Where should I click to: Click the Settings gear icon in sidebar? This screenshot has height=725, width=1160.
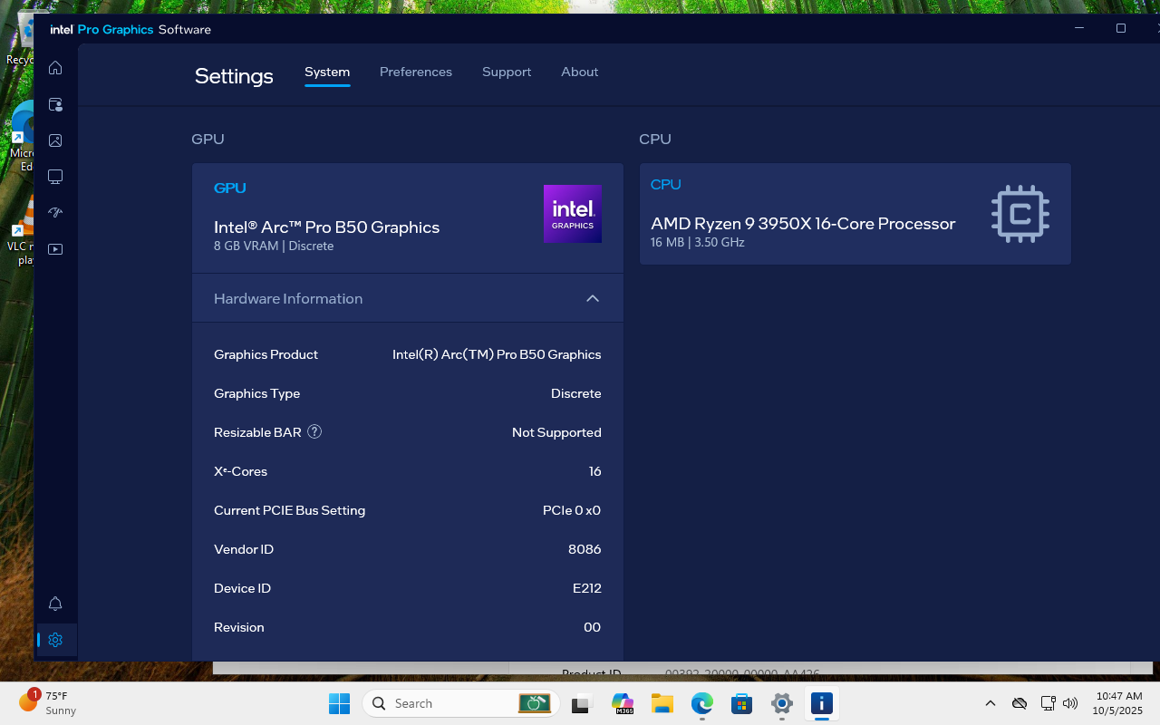click(55, 640)
